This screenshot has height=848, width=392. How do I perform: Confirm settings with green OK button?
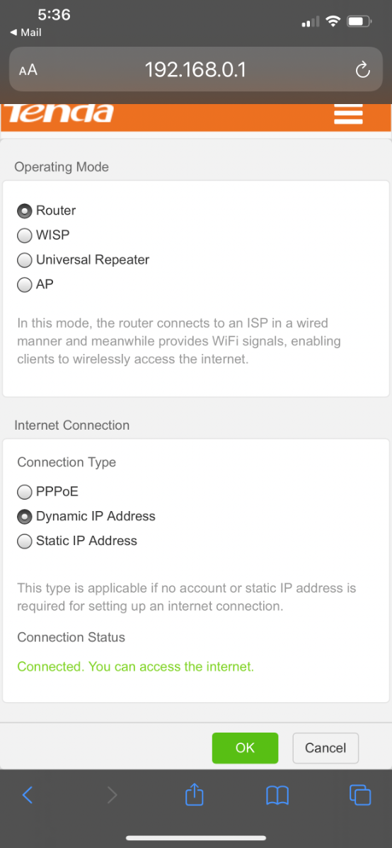click(x=245, y=748)
